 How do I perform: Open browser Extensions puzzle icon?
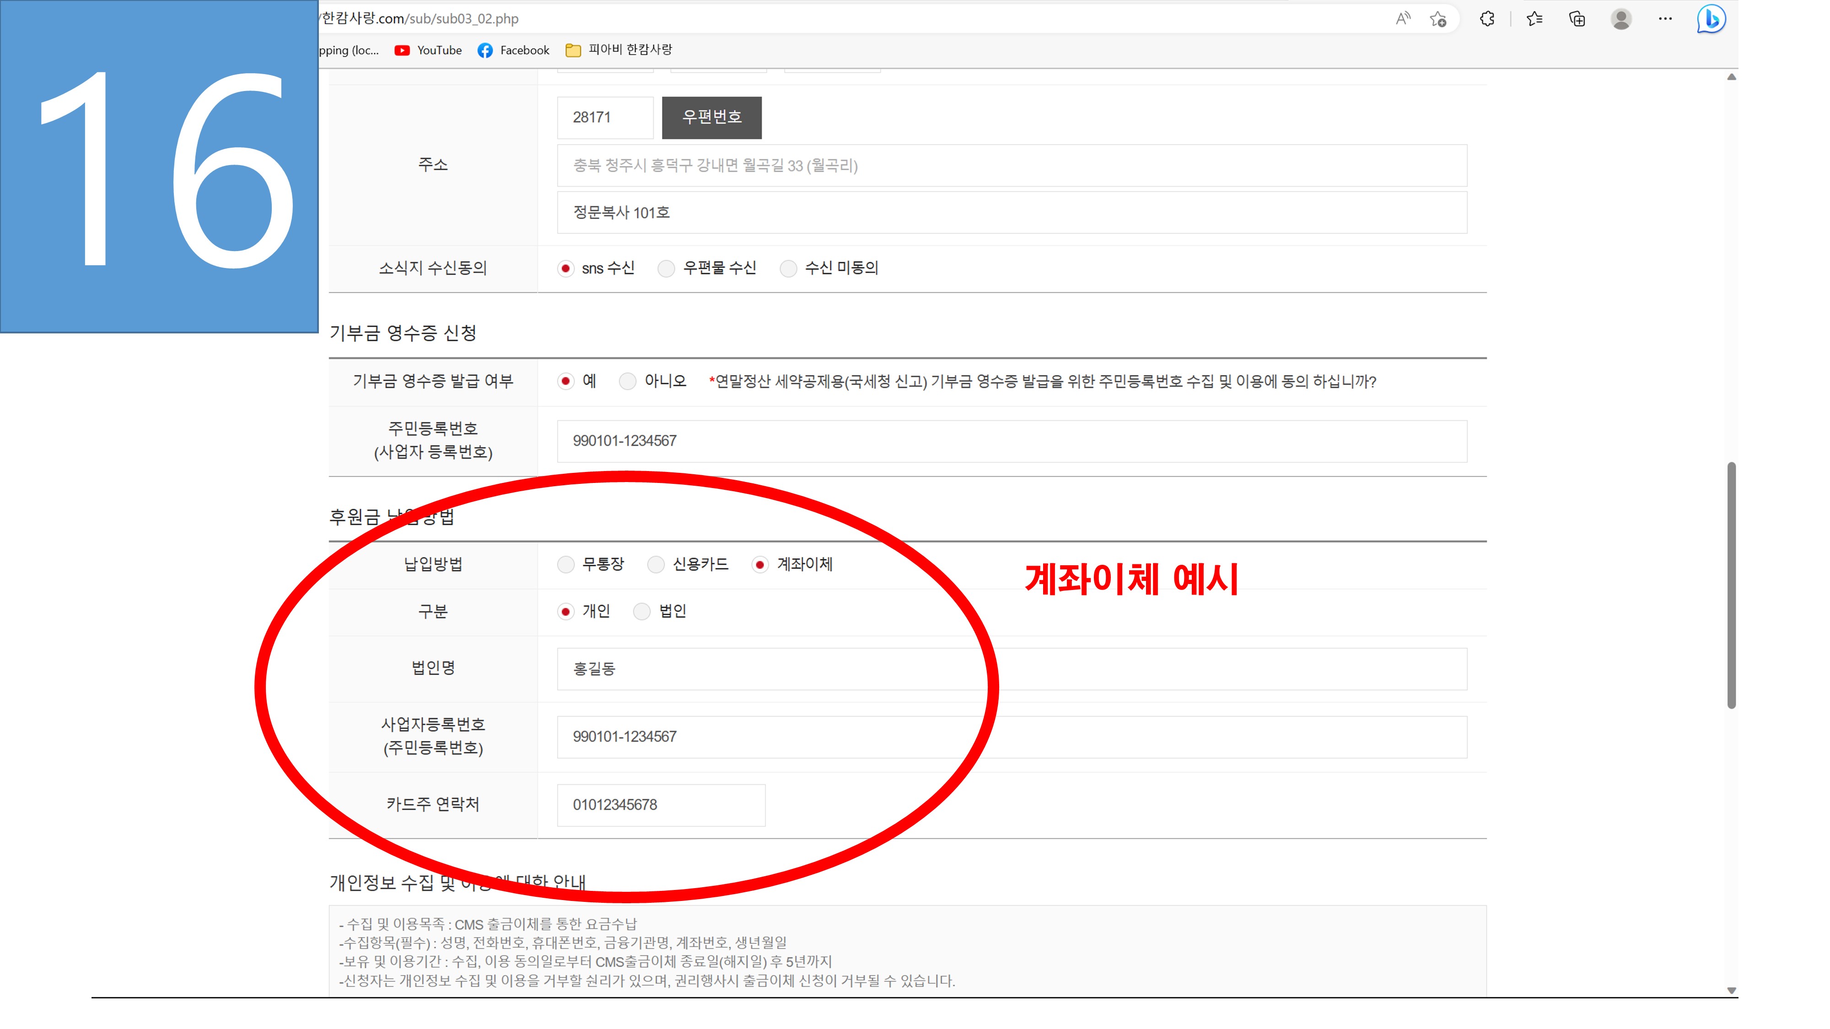(x=1487, y=19)
